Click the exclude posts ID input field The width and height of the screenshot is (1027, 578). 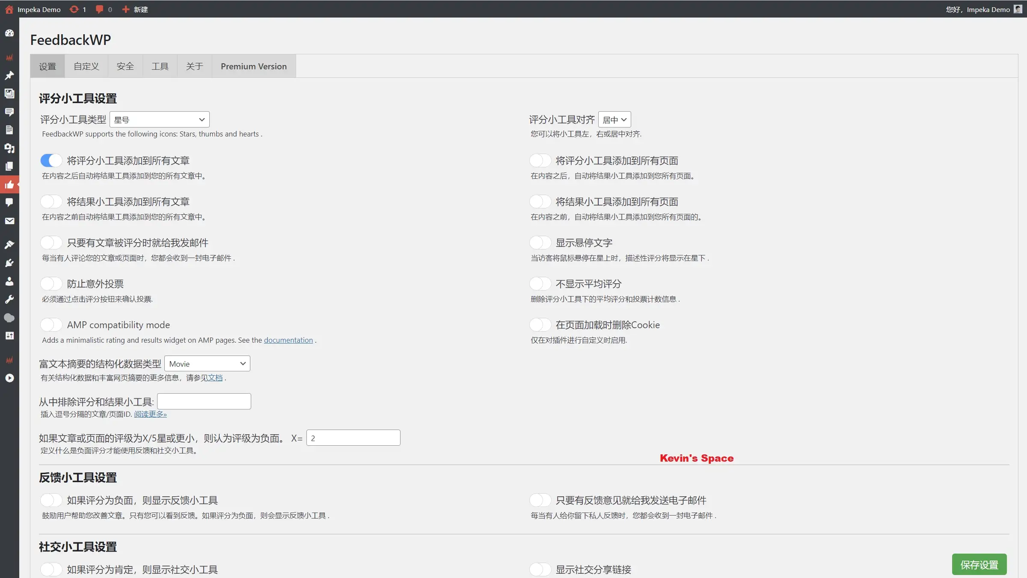204,401
